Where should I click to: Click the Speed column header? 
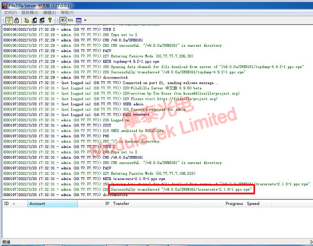253,204
